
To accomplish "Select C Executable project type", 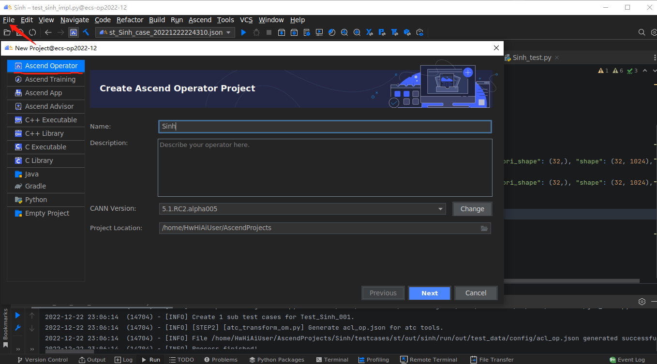I will click(x=46, y=147).
